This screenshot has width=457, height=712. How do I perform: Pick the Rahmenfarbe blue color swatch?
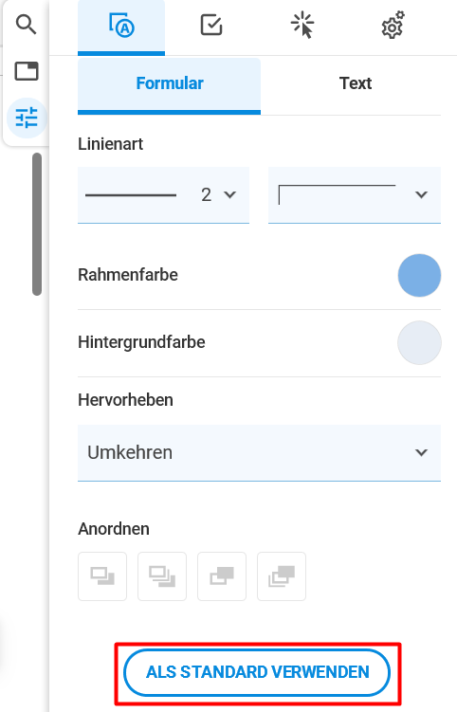pyautogui.click(x=419, y=275)
